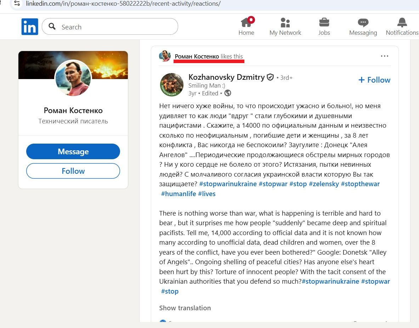
Task: Click inside the LinkedIn Search field
Action: tap(117, 27)
